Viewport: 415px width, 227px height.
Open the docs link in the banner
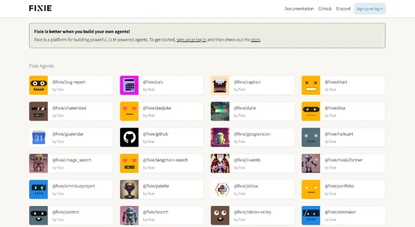255,40
